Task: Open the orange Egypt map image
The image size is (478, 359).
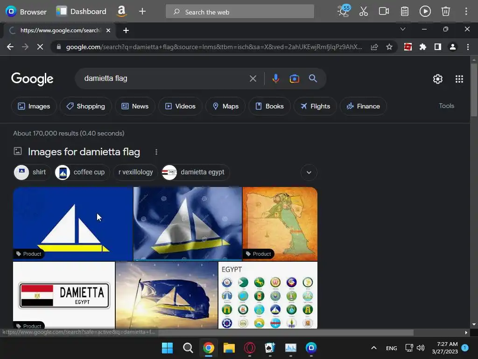Action: [280, 224]
